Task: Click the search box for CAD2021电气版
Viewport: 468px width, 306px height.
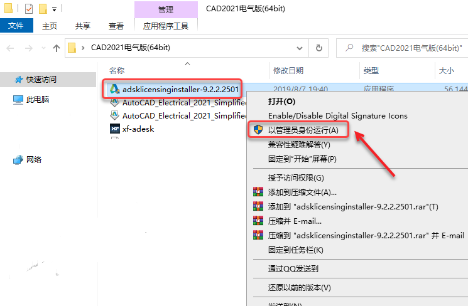Action: pos(402,48)
